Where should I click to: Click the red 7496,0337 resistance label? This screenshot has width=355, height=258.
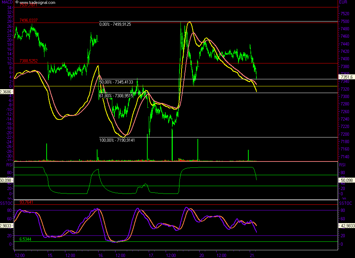29,20
